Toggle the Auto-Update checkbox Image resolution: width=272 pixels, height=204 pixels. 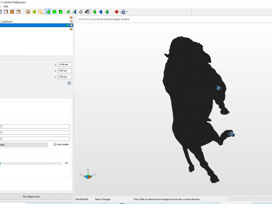pyautogui.click(x=55, y=144)
